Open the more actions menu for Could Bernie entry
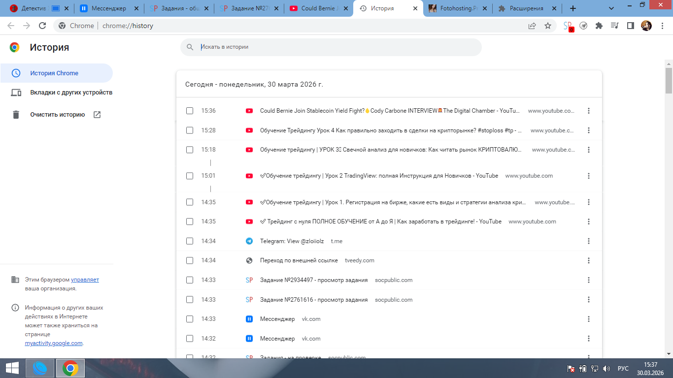 (589, 111)
